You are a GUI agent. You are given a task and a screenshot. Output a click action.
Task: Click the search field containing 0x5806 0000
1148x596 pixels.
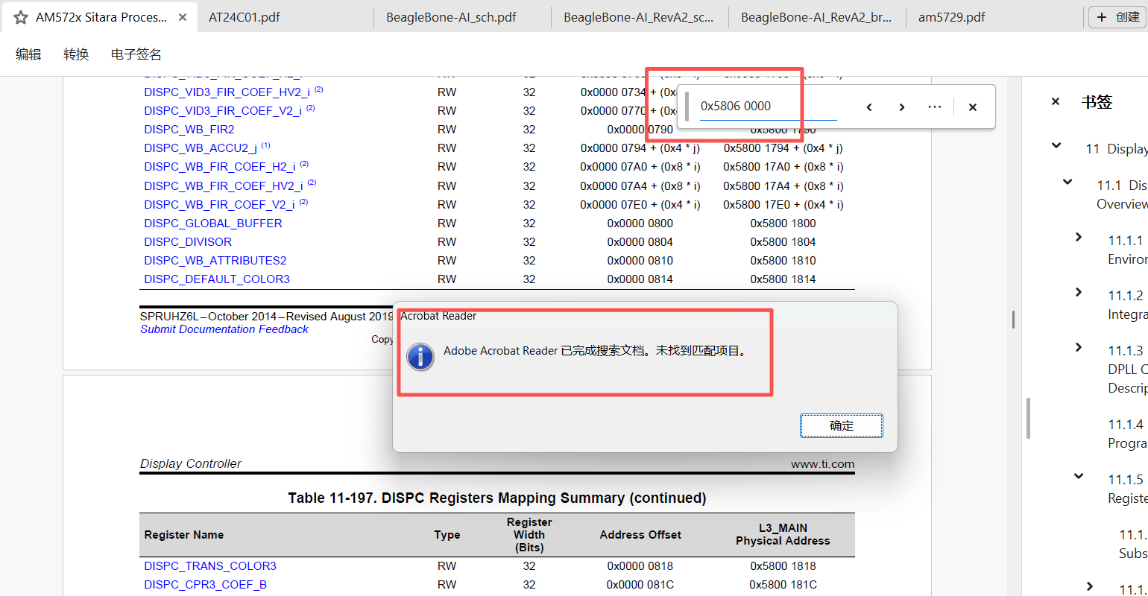coord(768,107)
